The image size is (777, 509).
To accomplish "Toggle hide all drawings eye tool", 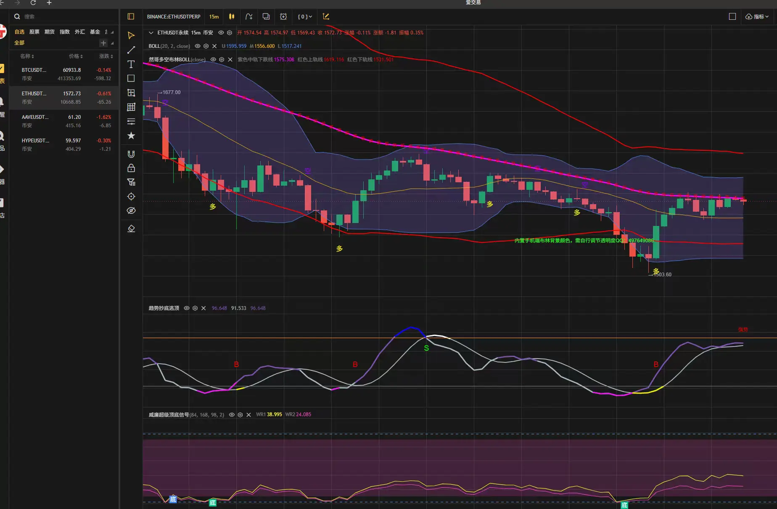I will [131, 210].
